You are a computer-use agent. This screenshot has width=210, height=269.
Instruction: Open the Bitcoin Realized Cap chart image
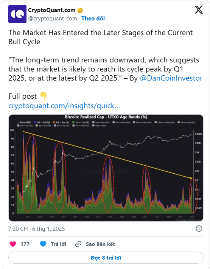(x=106, y=168)
